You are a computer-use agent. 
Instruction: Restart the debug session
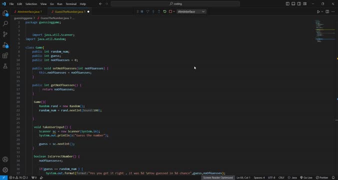click(x=164, y=11)
